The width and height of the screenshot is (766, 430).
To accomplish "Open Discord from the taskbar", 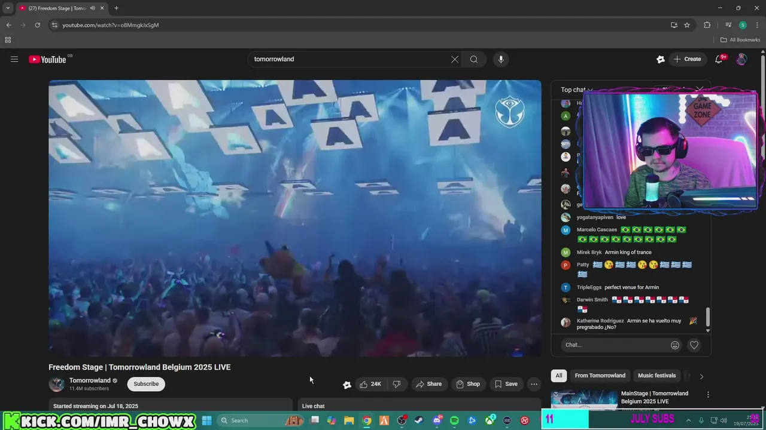I will 437,420.
